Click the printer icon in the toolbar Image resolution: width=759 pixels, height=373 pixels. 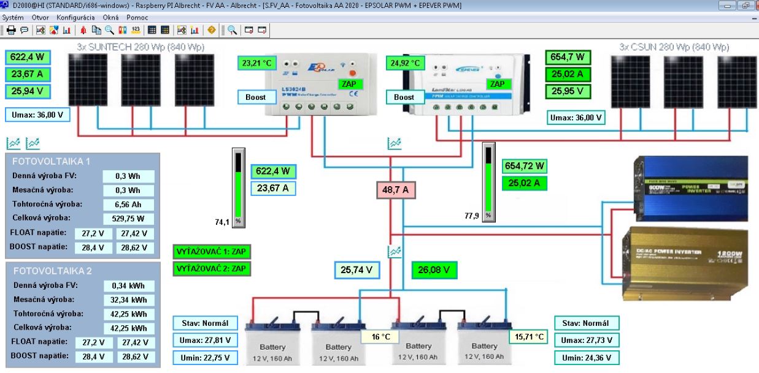11,30
